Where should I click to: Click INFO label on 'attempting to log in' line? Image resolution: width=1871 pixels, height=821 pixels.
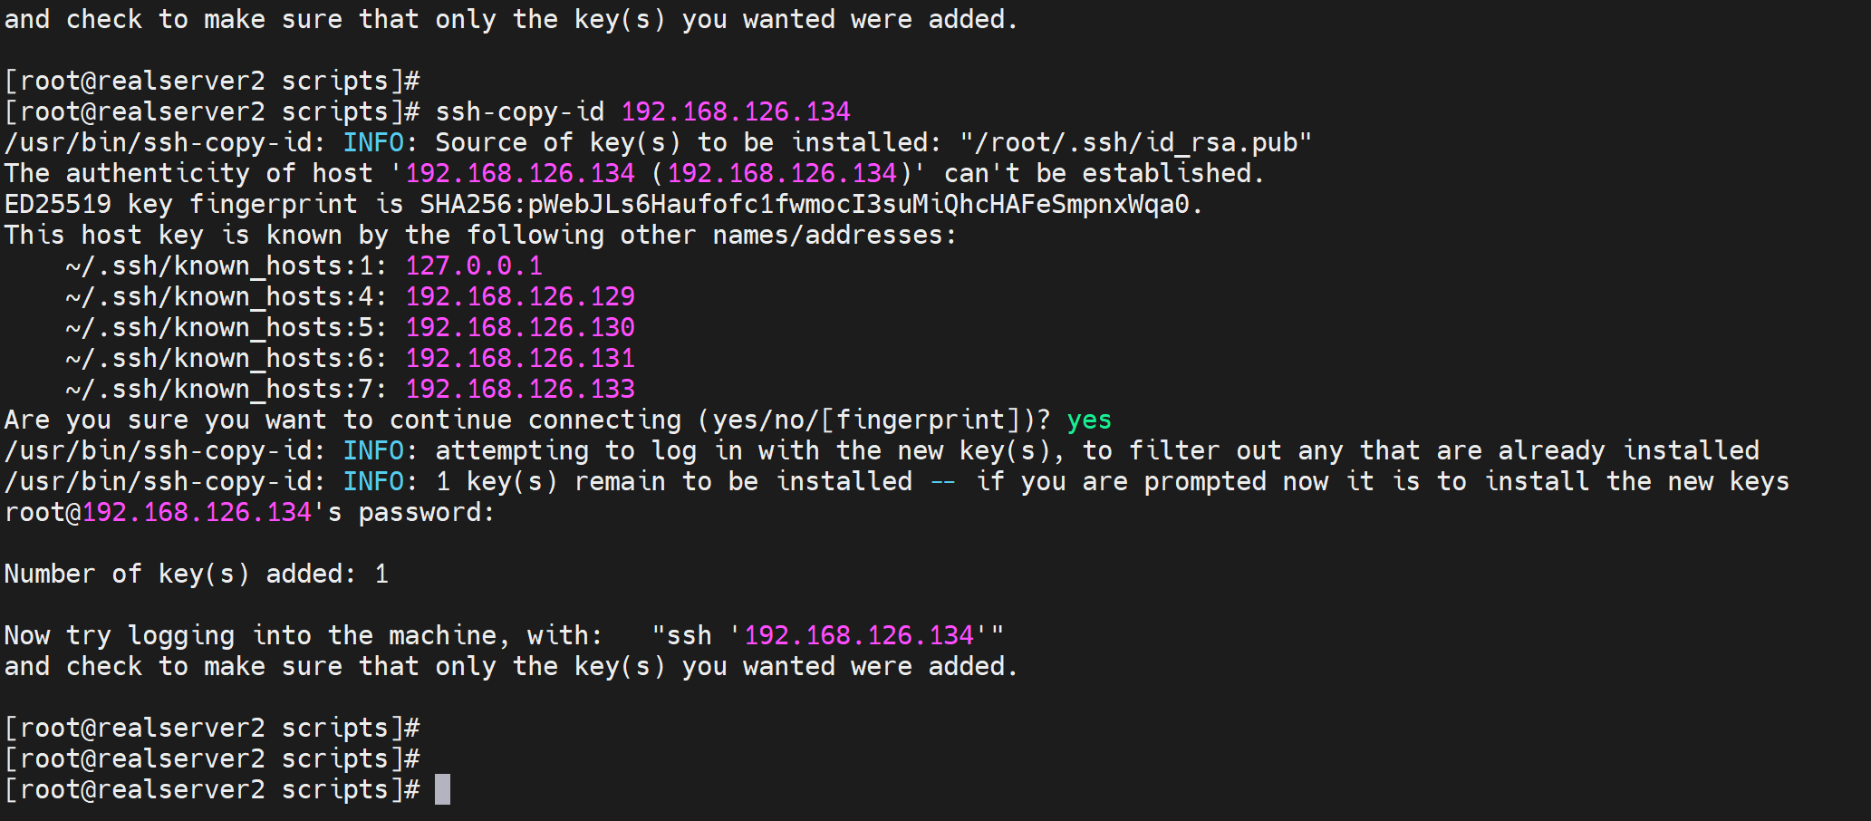point(373,451)
